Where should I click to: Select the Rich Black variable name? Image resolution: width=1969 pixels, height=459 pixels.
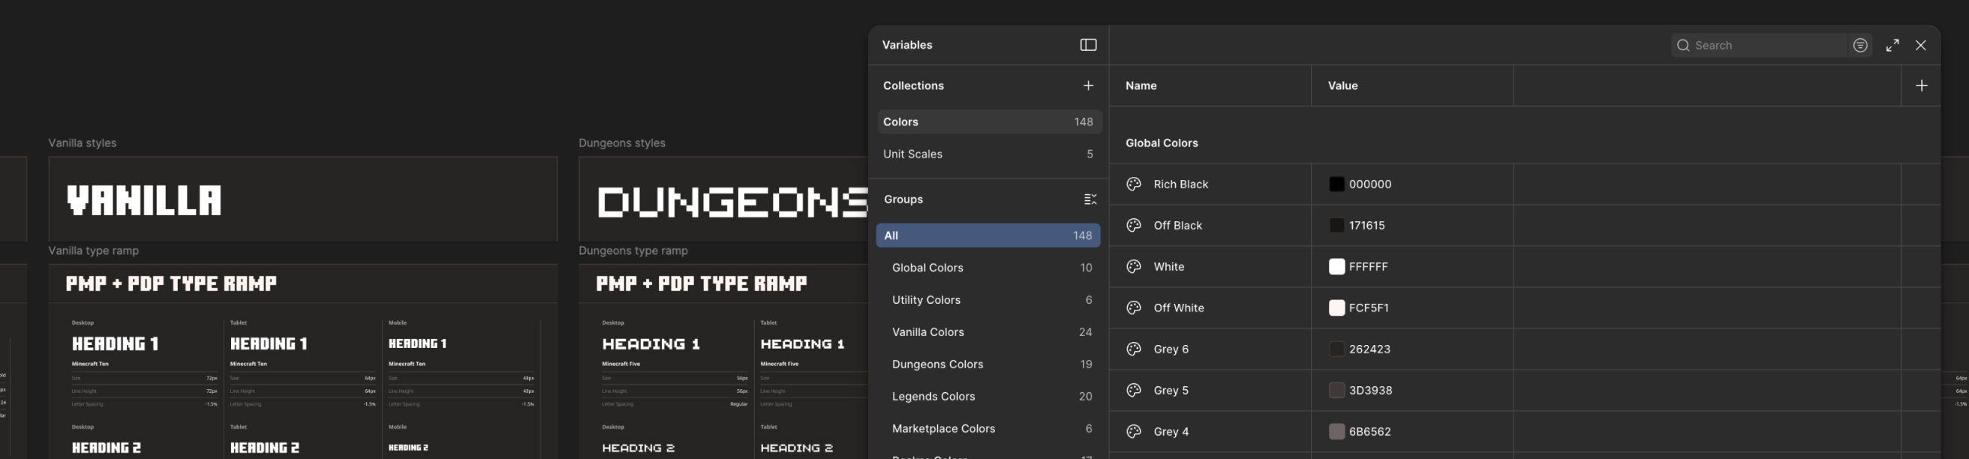(x=1181, y=184)
